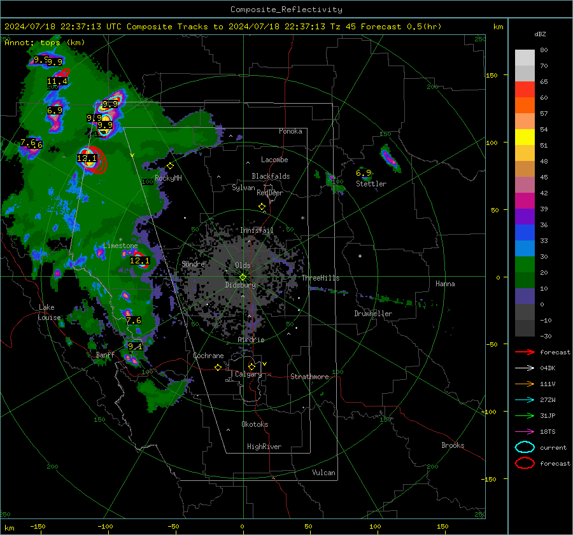Screen dimensions: 573x535
Task: Click the 12.1 storm top beside Limestone
Action: pyautogui.click(x=139, y=260)
